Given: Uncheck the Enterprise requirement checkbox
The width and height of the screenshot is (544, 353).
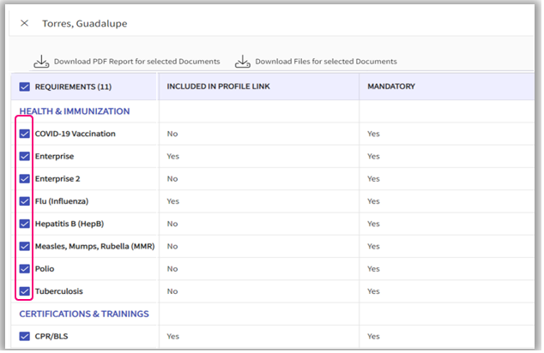Looking at the screenshot, I should 24,157.
